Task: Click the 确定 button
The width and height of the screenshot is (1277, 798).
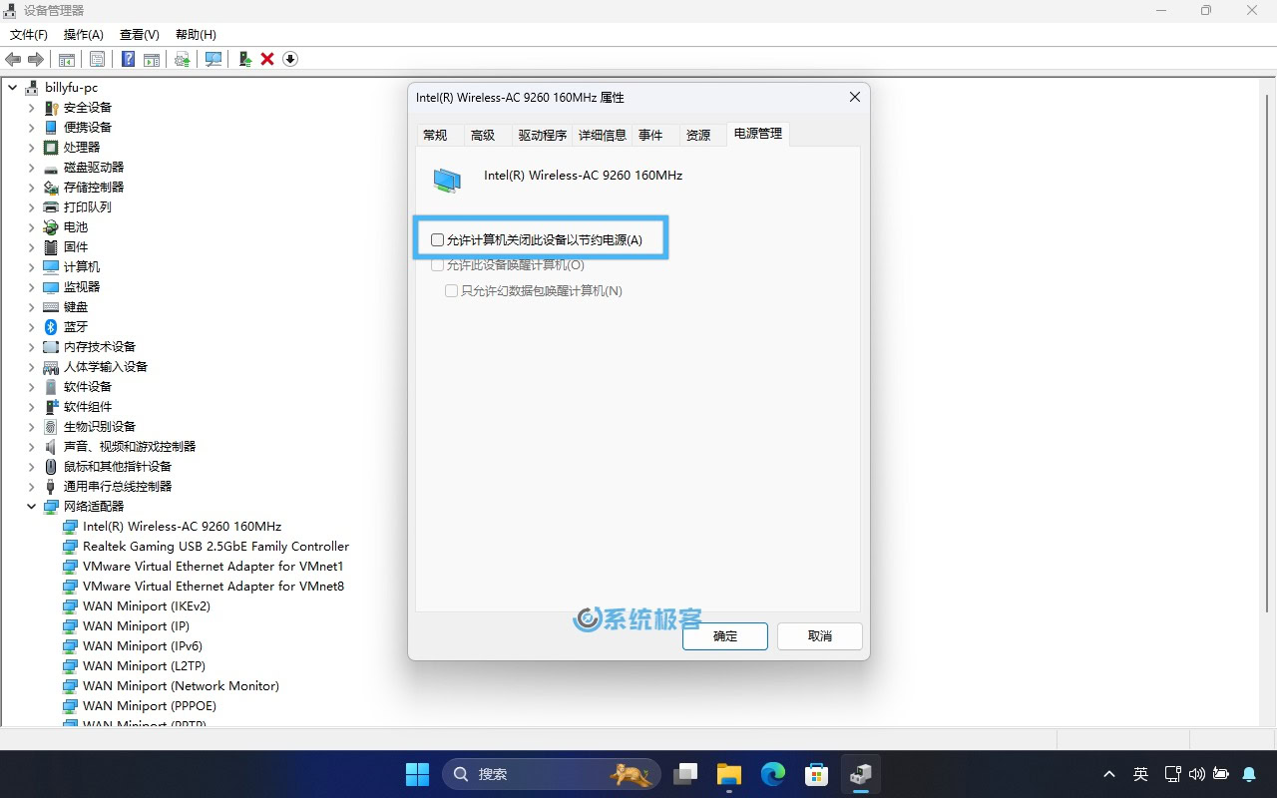Action: pos(725,636)
